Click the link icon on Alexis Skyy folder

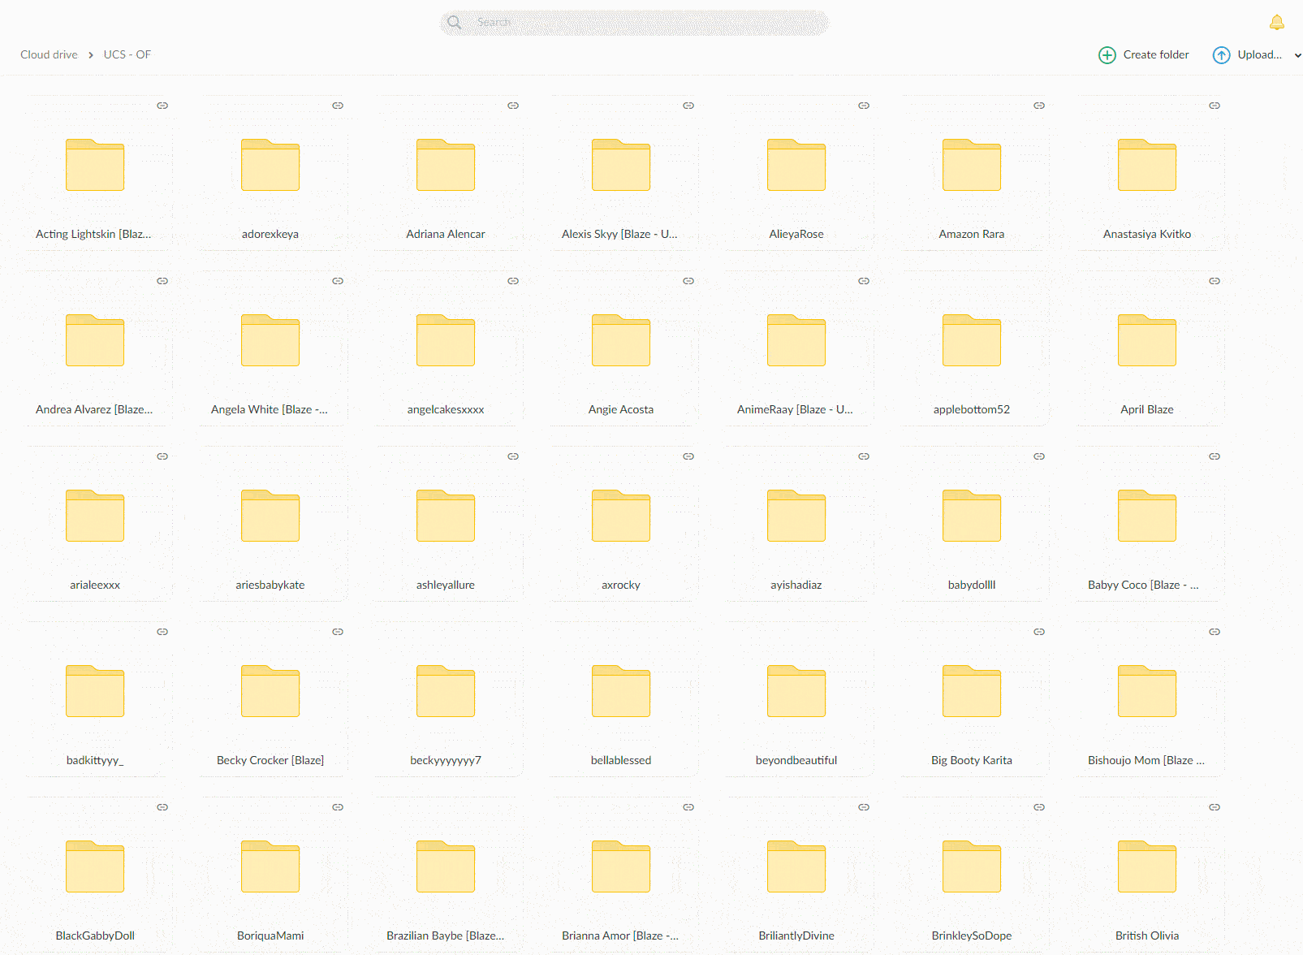pyautogui.click(x=688, y=106)
